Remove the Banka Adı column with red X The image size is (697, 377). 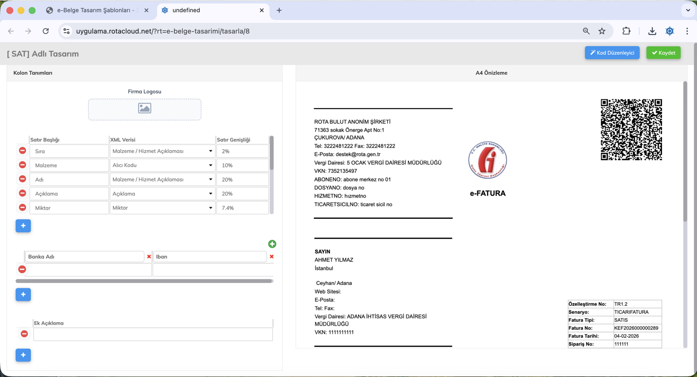tap(149, 257)
